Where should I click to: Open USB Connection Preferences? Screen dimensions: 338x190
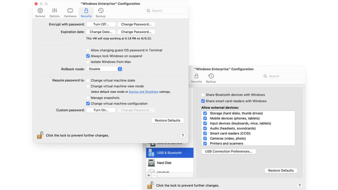click(228, 151)
